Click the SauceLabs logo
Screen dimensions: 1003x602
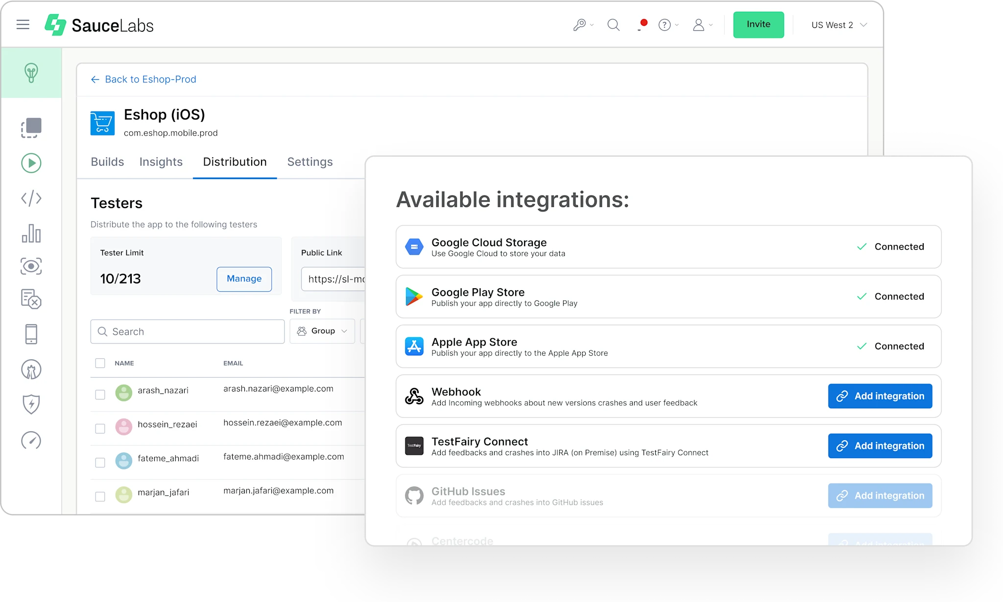(99, 25)
